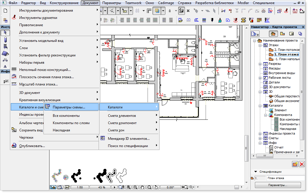
Task: Select Менеджер ID элементов menu item
Action: [x=129, y=139]
